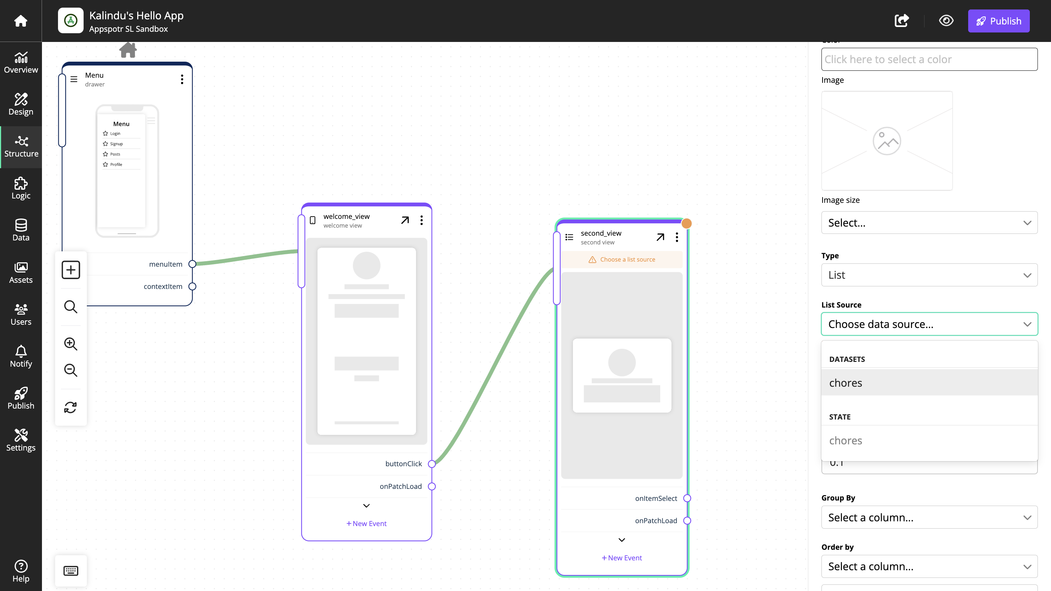This screenshot has height=591, width=1051.
Task: Select the Group By column dropdown
Action: click(929, 517)
